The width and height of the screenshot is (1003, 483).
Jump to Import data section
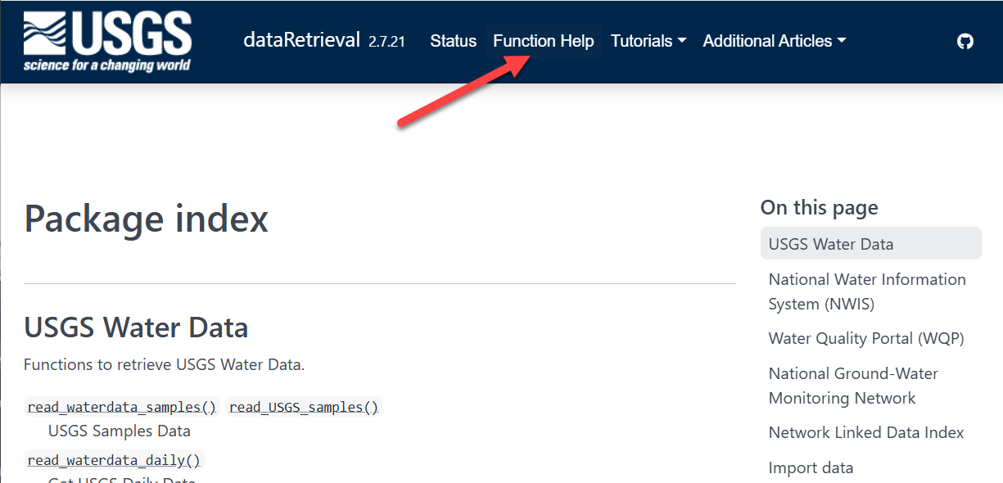(811, 467)
